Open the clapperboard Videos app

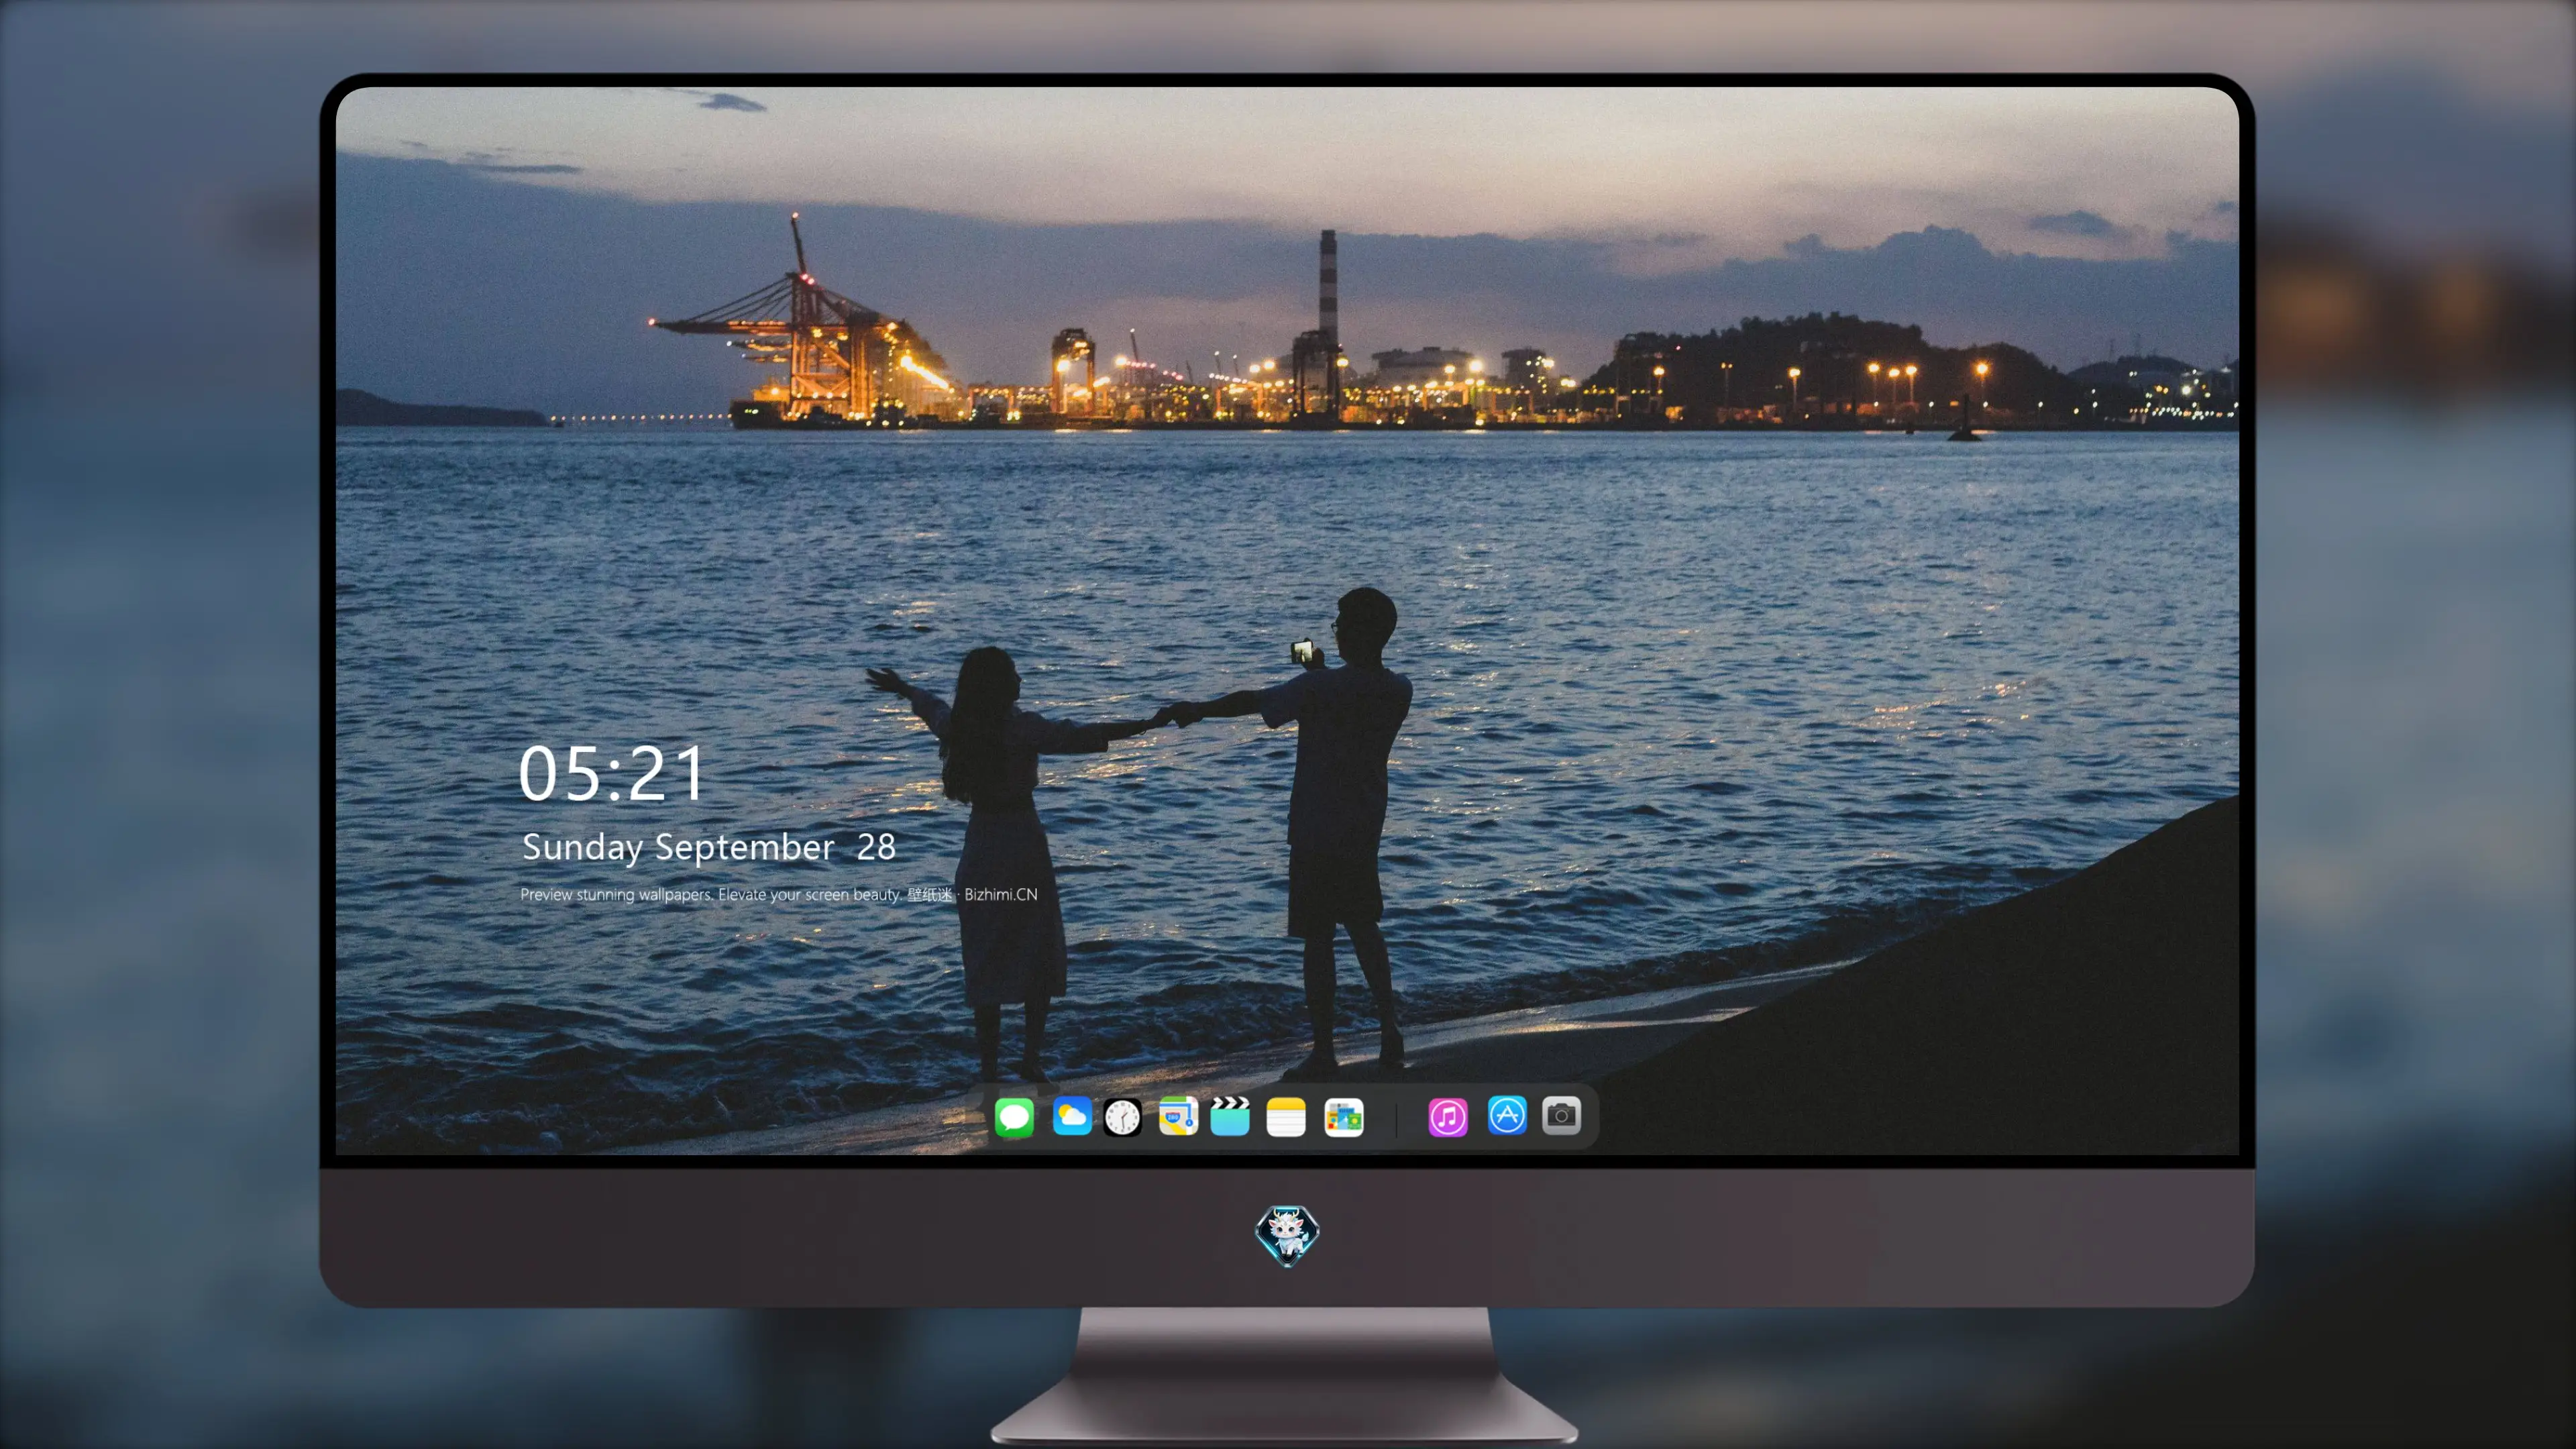pyautogui.click(x=1230, y=1116)
